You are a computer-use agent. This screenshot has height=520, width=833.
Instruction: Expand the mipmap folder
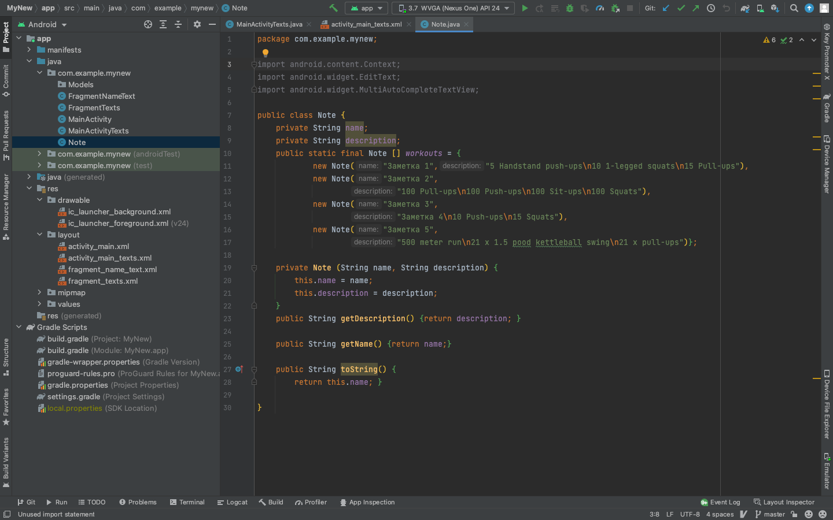tap(39, 292)
